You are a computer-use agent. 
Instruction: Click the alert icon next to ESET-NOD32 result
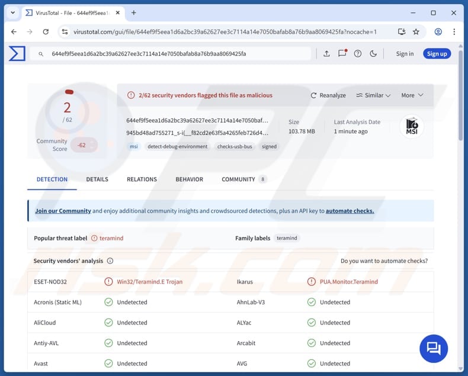108,281
